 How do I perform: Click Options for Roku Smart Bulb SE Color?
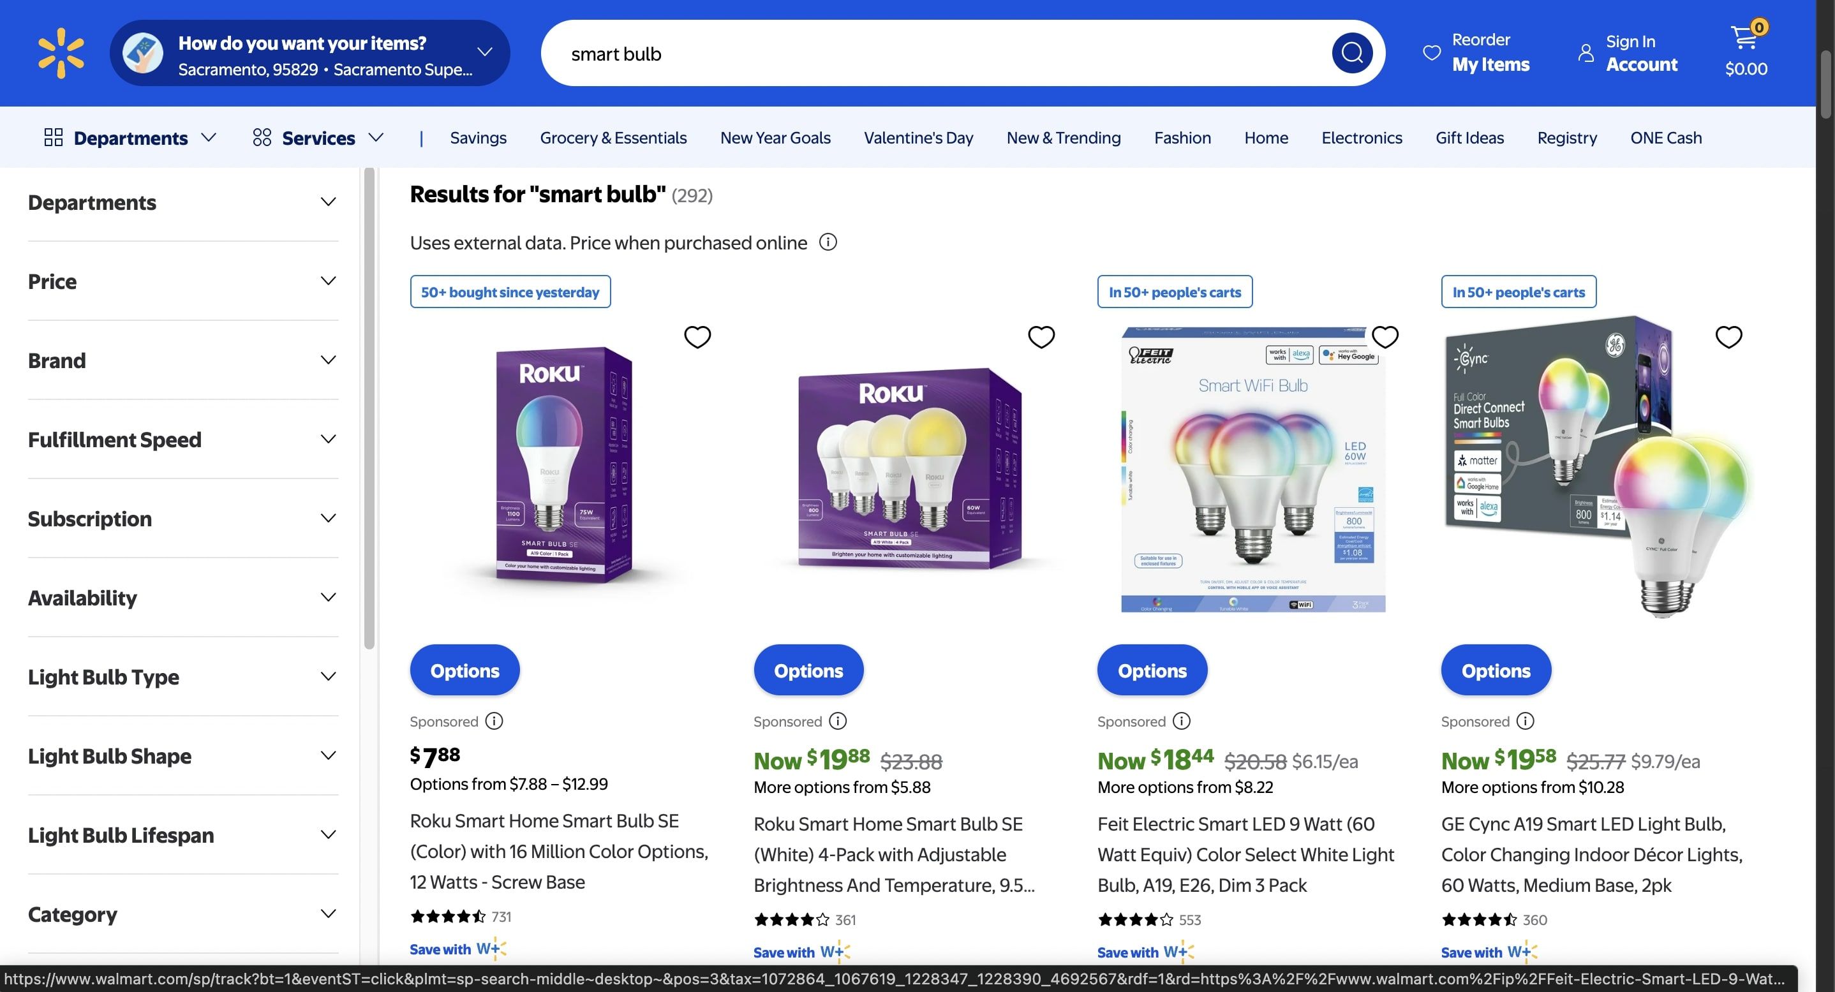tap(464, 670)
